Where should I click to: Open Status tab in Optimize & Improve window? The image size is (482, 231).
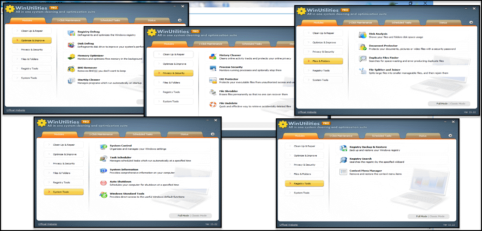coord(152,21)
